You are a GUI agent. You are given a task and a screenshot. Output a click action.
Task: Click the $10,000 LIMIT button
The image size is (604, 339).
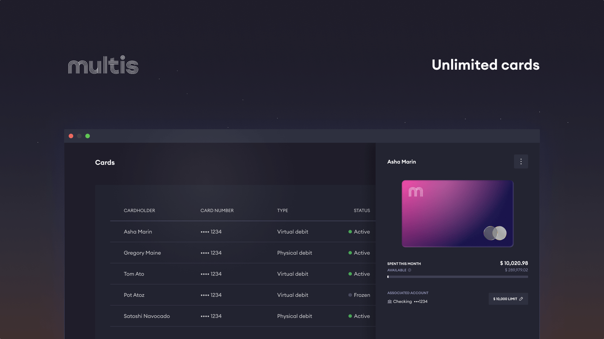(508, 298)
